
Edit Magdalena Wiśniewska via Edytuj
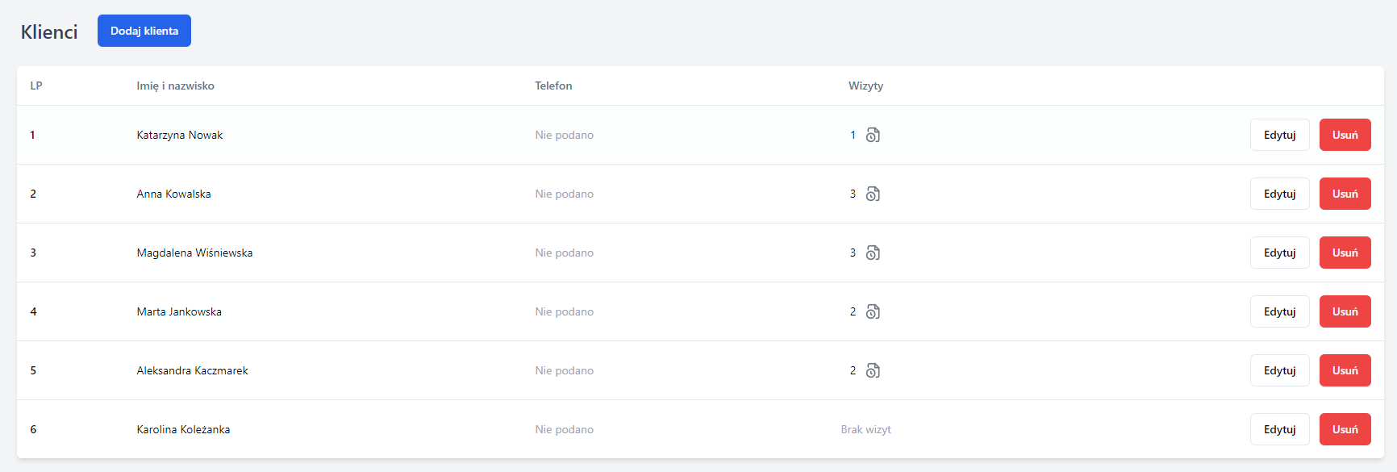[x=1280, y=253]
